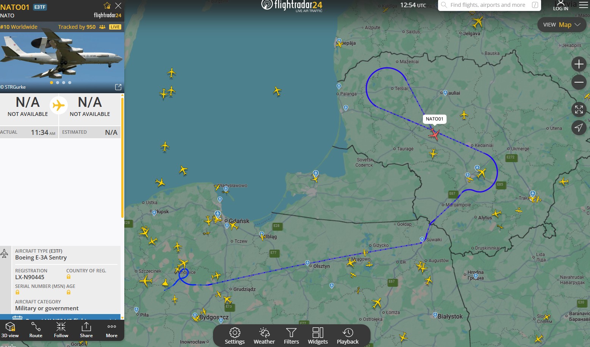Select the fourth photo carousel dot
The width and height of the screenshot is (590, 347).
point(70,82)
